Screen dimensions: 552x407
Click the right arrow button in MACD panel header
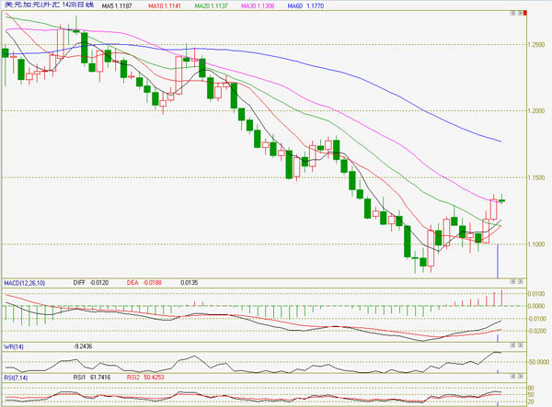(521, 281)
